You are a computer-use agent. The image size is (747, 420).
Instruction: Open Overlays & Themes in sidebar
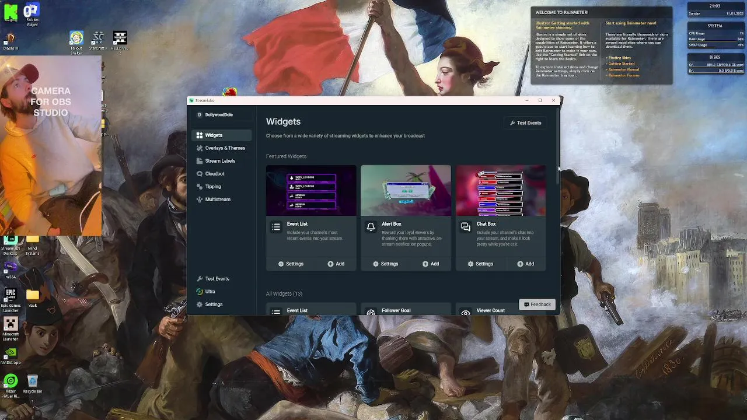pos(221,148)
